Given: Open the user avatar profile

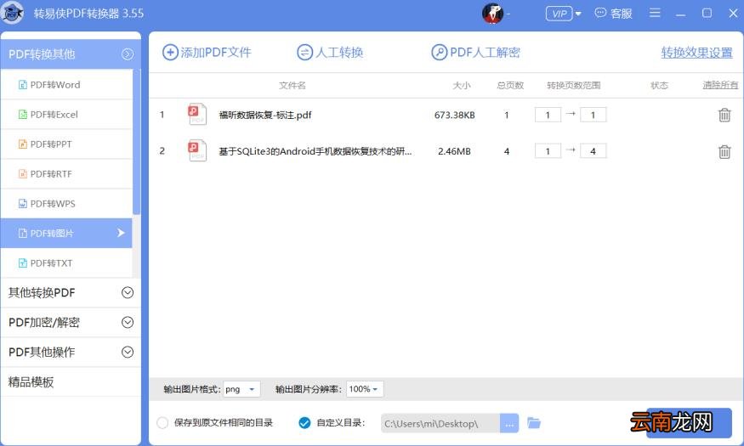Looking at the screenshot, I should 492,14.
